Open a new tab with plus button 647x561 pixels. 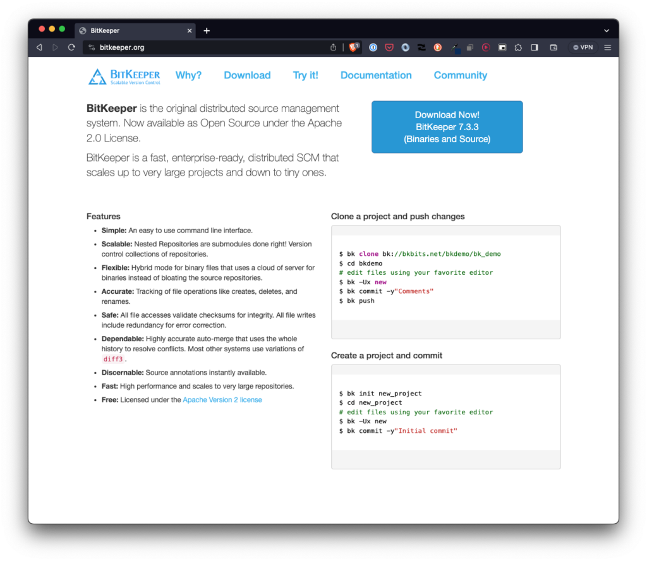click(207, 30)
